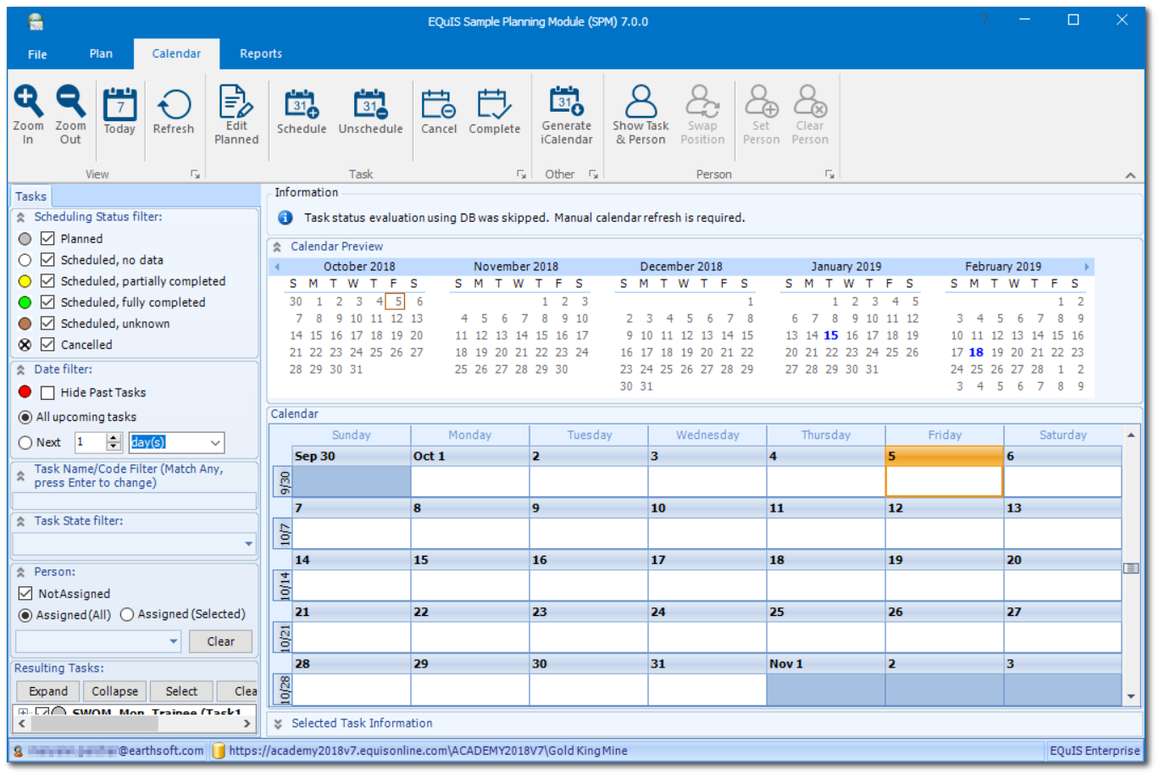Toggle Scheduled, fully completed checkbox
Screen dimensions: 1159x776
tap(47, 302)
